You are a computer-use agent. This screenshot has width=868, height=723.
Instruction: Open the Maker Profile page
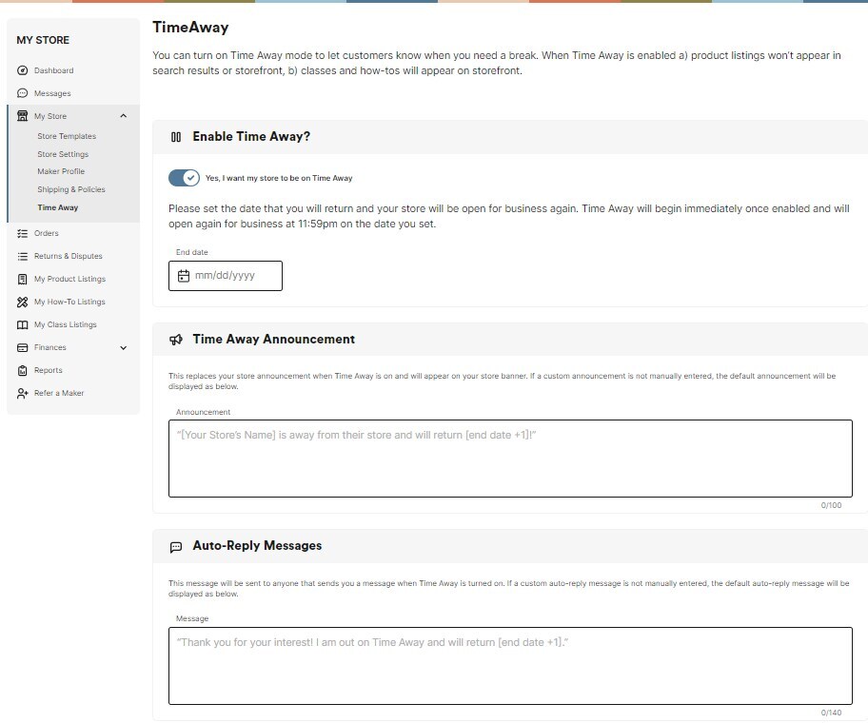[x=63, y=171]
